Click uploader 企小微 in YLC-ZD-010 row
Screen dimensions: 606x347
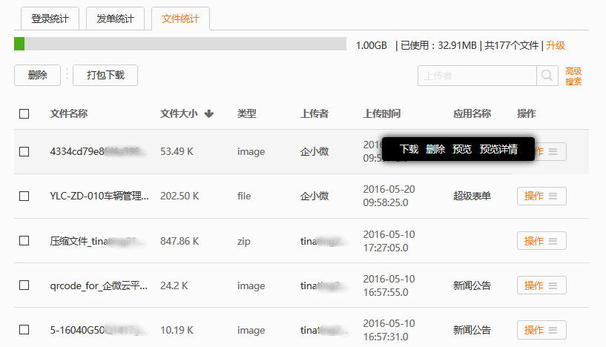[x=314, y=196]
